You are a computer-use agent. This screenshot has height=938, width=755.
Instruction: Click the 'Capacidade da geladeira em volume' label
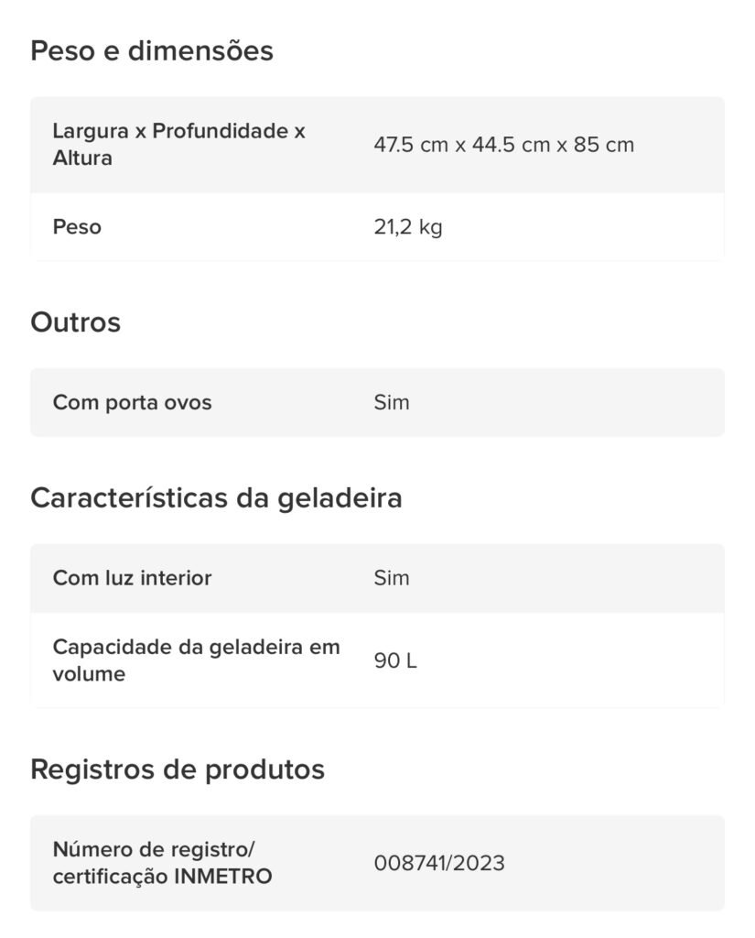196,660
